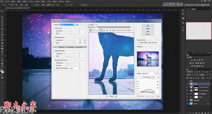This screenshot has height=114, width=212.
Task: Click the Noise Reduction Luminance slider handle
Action: click(x=73, y=40)
